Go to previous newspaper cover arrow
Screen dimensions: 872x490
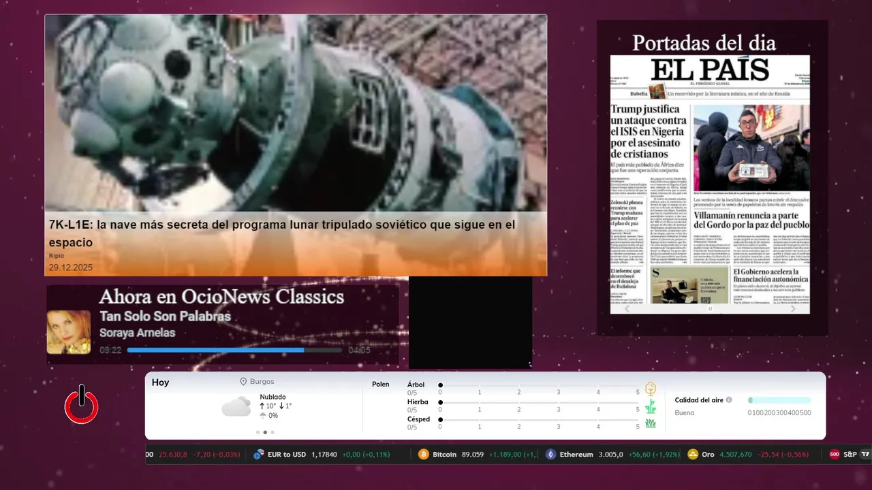point(627,308)
